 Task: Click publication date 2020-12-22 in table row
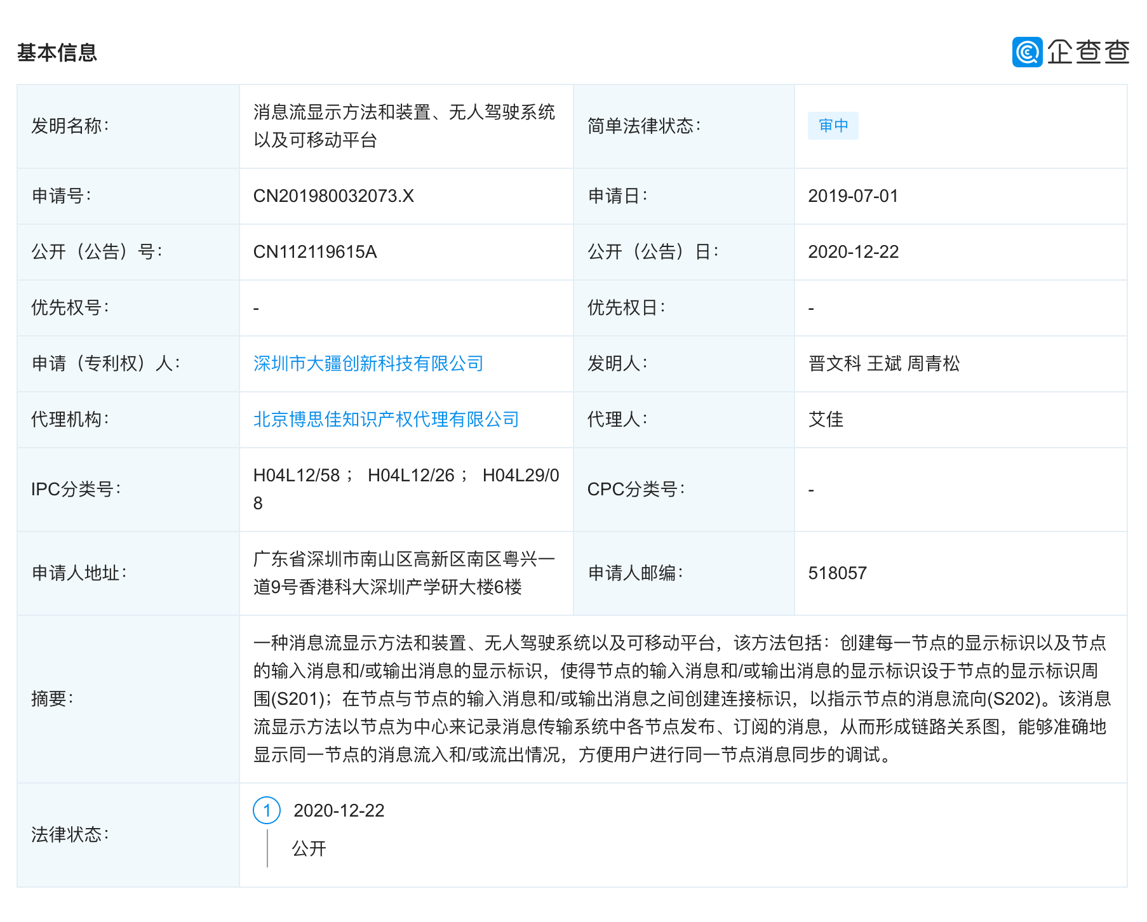coord(853,252)
